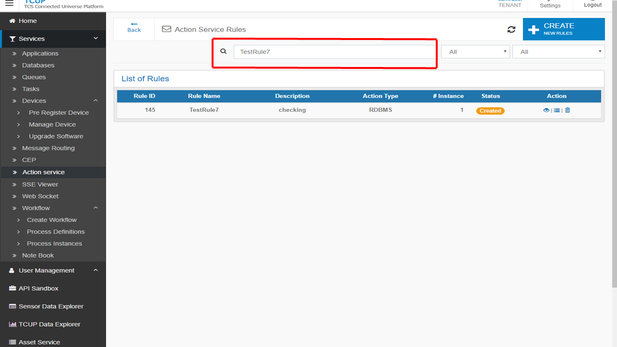This screenshot has height=347, width=617.
Task: Open Web Socket in sidebar
Action: click(40, 196)
